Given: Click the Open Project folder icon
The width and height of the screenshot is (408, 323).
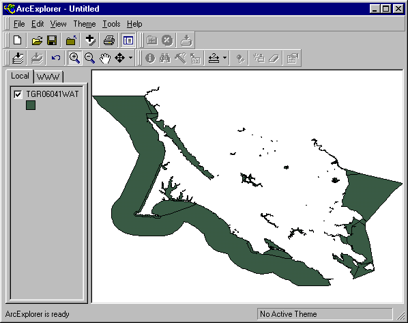Looking at the screenshot, I should (37, 40).
